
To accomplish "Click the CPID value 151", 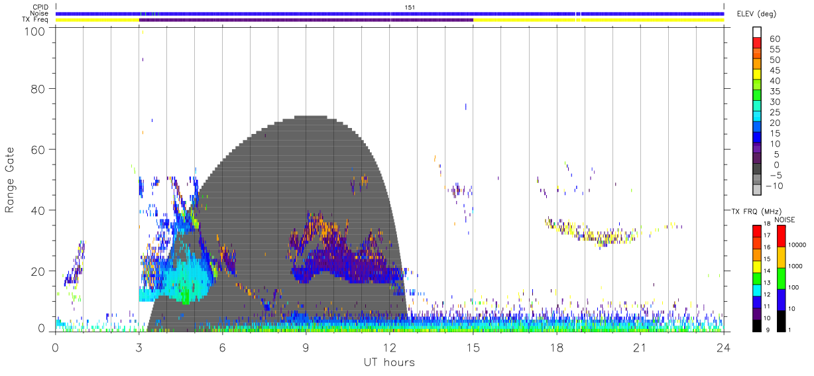I will point(409,7).
